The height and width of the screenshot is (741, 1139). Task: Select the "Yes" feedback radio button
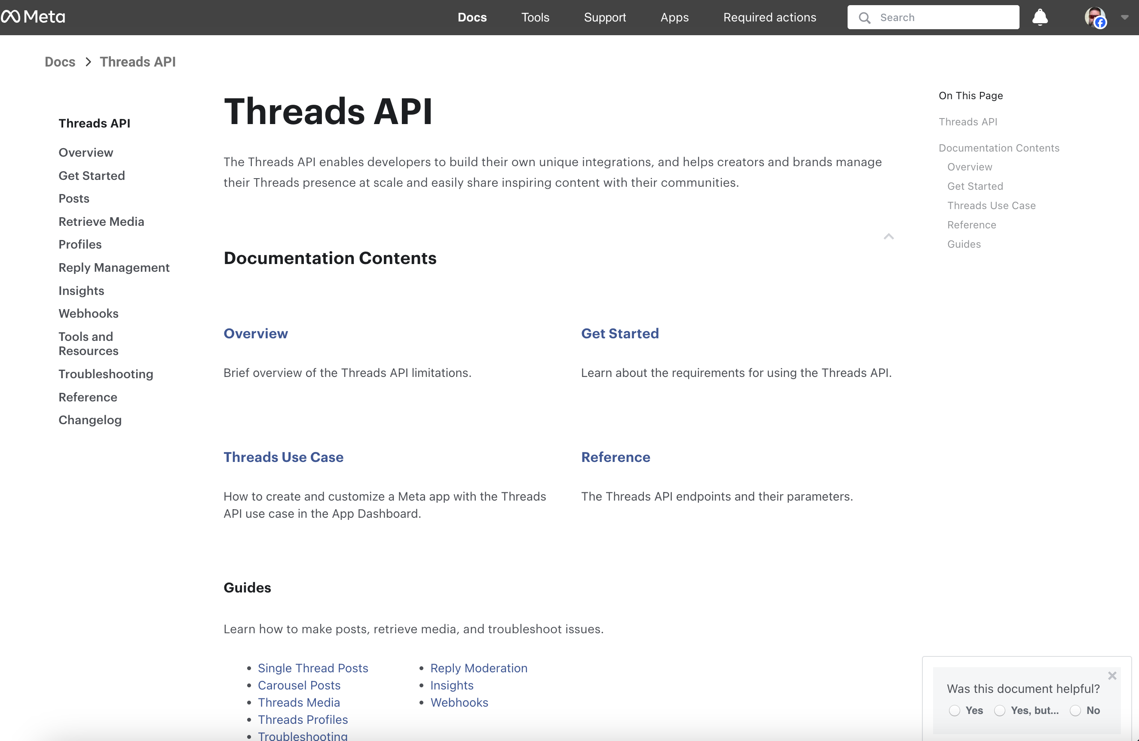point(955,711)
